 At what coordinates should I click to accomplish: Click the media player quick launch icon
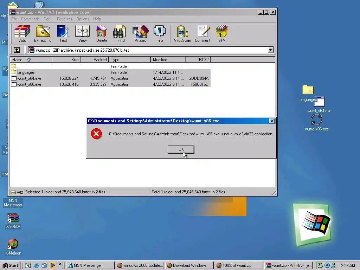52,265
